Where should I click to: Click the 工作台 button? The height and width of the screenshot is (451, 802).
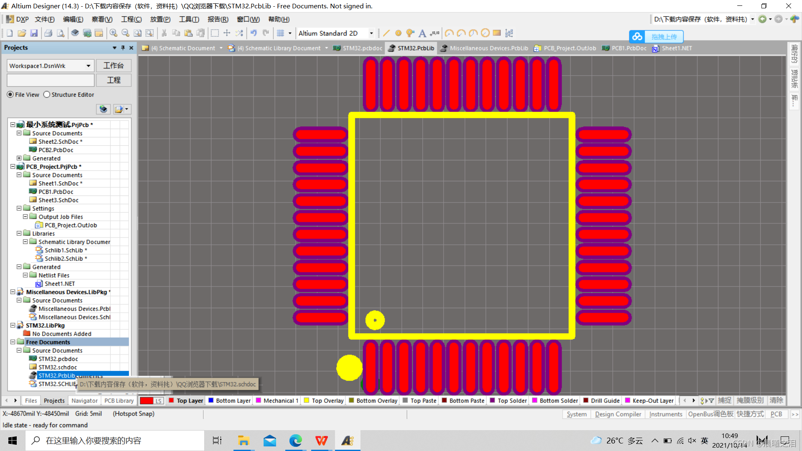[x=114, y=66]
